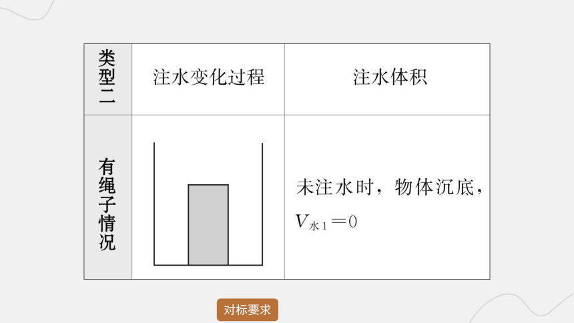Click the 物体沉底 phrase

(435, 188)
